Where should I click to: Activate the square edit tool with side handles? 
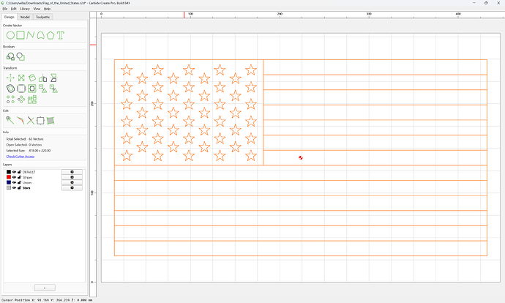pyautogui.click(x=40, y=121)
